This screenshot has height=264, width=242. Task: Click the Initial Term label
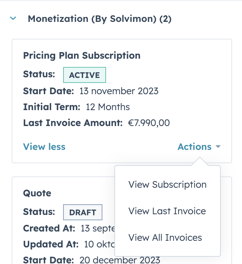tap(52, 107)
